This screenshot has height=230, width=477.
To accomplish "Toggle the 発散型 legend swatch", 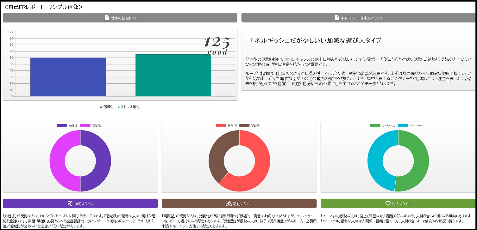I will click(x=221, y=126).
